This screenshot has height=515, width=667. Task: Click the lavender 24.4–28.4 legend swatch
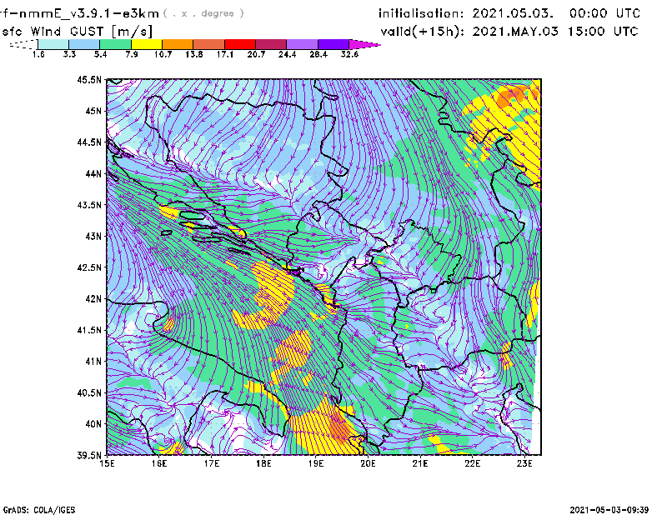tap(302, 44)
